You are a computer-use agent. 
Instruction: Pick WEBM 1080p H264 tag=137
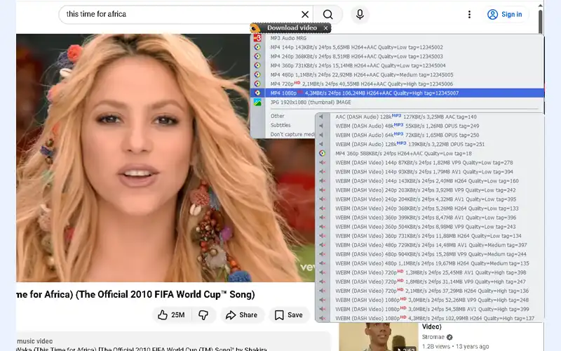tap(430, 318)
